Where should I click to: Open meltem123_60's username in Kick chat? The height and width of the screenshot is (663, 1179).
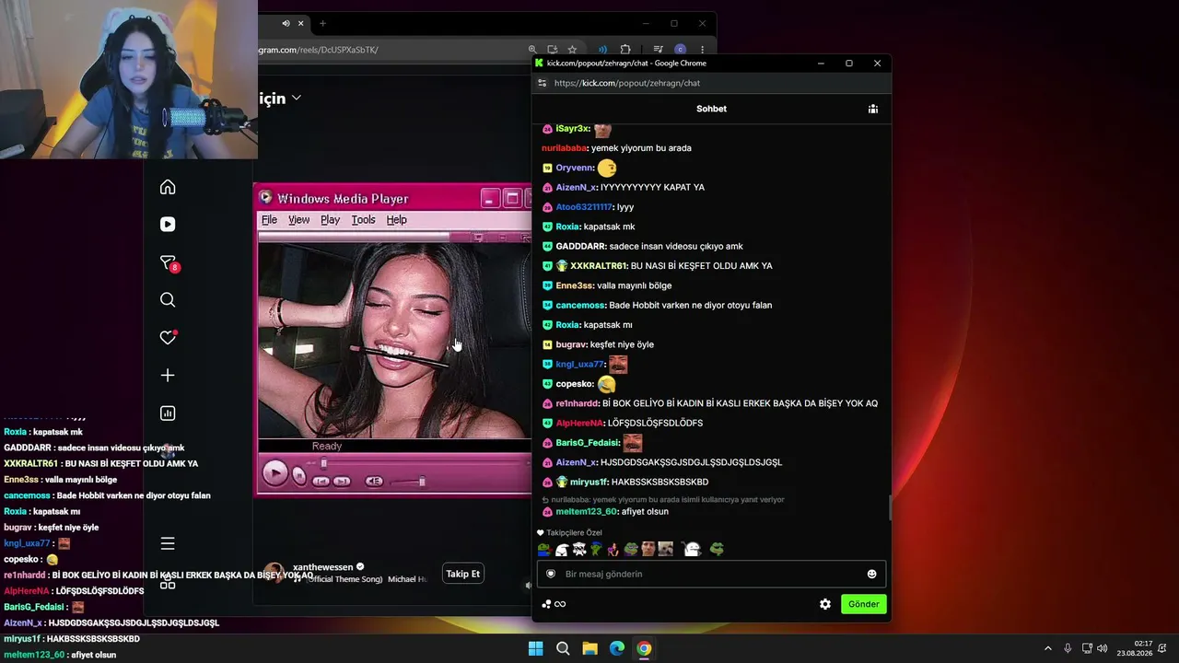586,512
